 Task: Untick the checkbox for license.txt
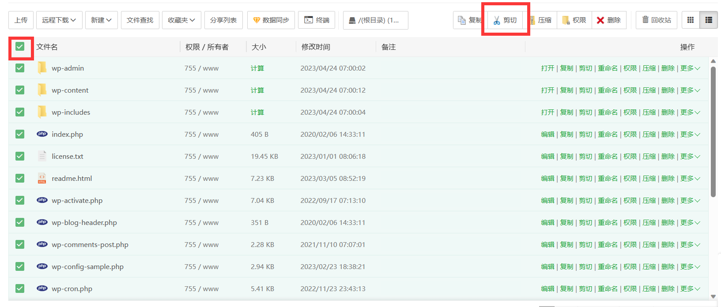click(20, 156)
